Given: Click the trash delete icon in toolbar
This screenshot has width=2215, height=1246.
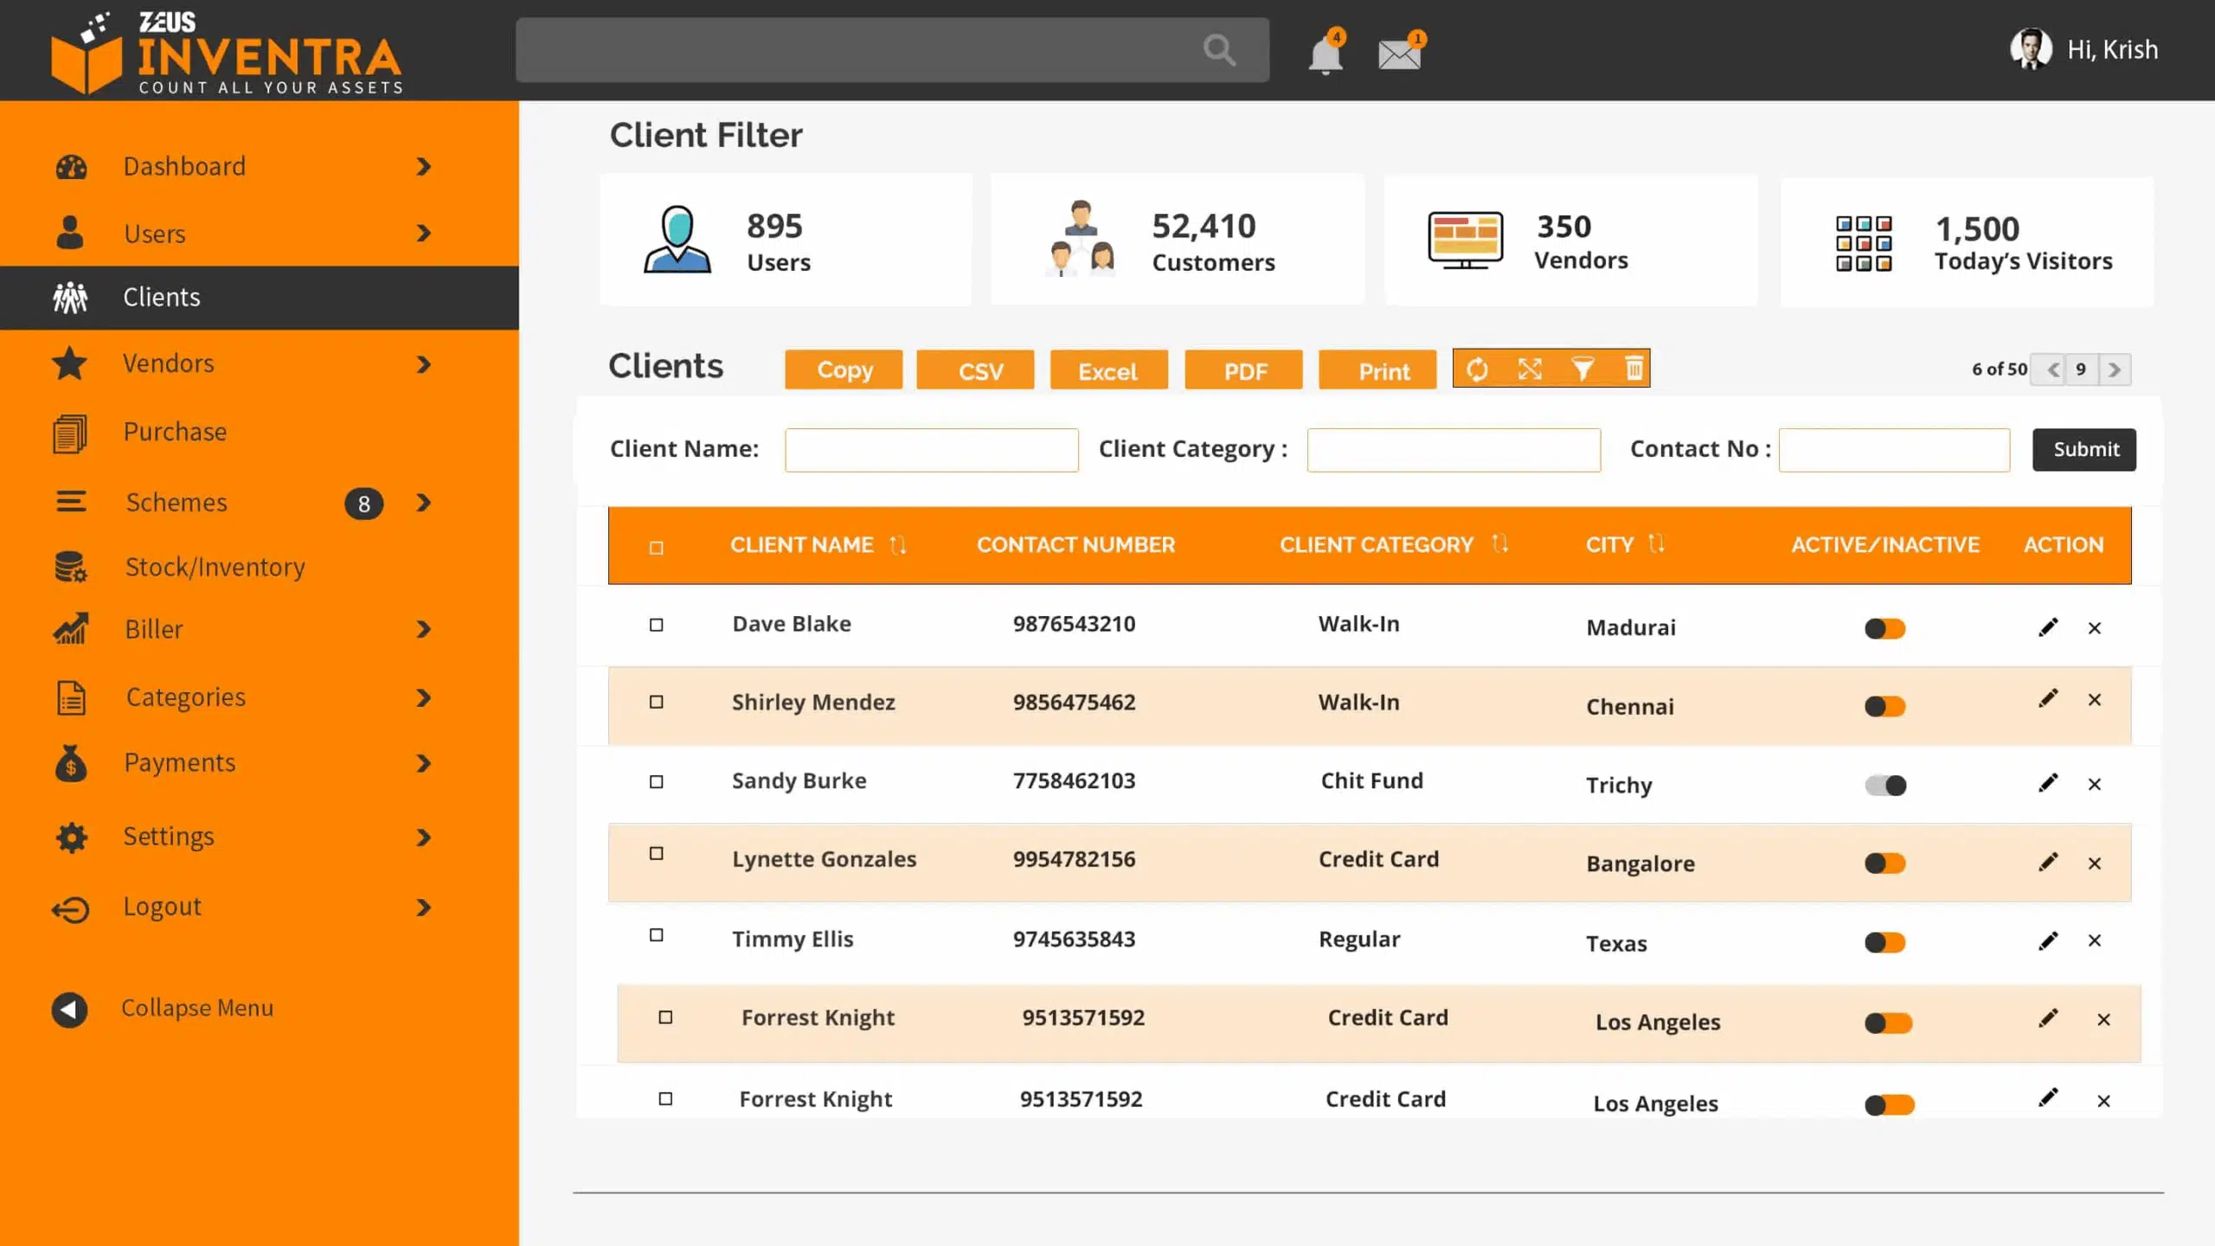Looking at the screenshot, I should pyautogui.click(x=1634, y=369).
